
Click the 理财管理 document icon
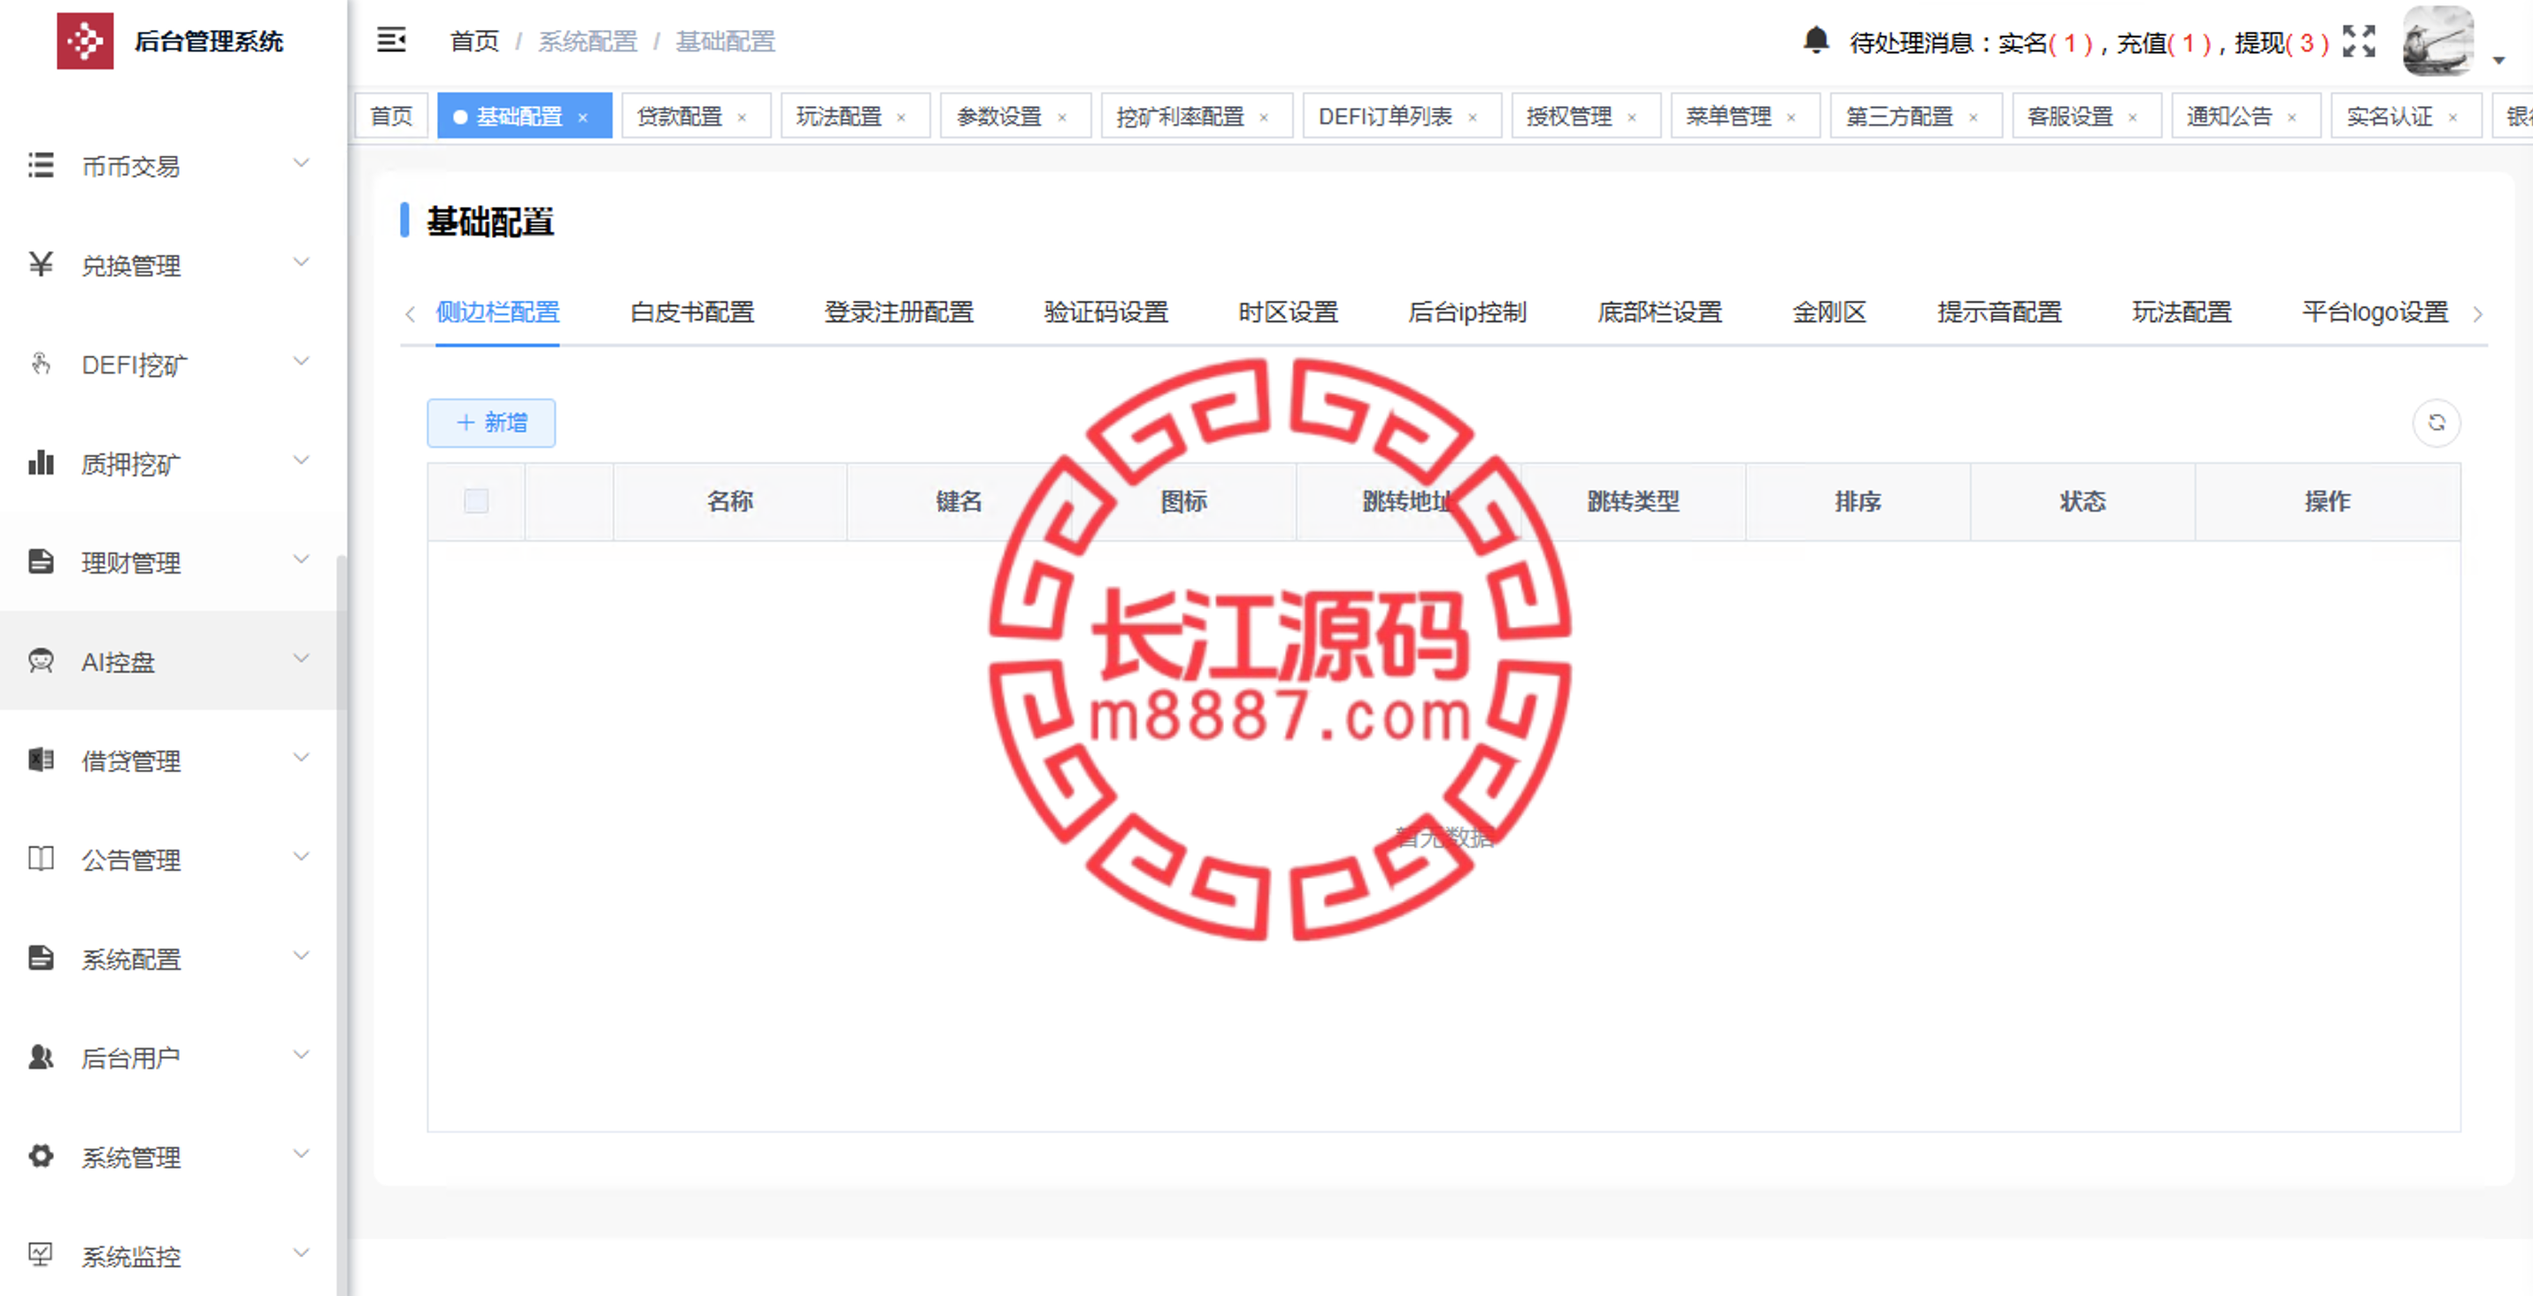(41, 561)
